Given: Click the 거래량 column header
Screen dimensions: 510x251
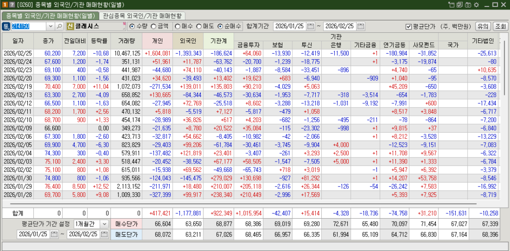Looking at the screenshot, I should click(x=127, y=41).
